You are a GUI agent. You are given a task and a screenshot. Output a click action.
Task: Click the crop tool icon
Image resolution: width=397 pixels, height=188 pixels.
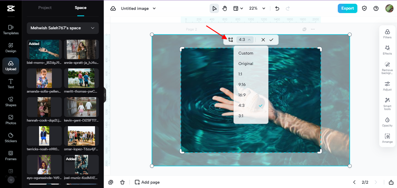pos(230,40)
